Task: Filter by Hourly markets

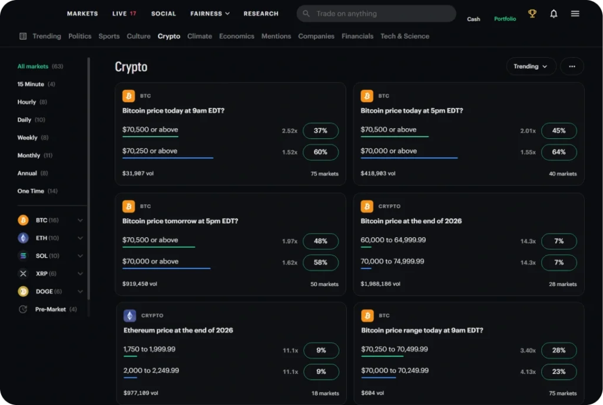Action: (x=32, y=102)
